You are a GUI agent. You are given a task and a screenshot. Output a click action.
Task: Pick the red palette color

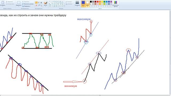pyautogui.click(x=98, y=2)
